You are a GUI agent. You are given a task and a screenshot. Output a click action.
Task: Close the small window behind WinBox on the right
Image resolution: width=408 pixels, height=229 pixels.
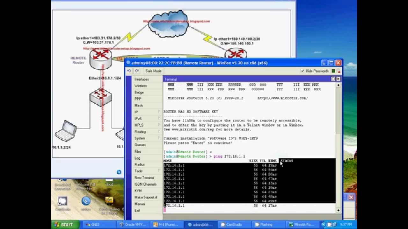[351, 197]
